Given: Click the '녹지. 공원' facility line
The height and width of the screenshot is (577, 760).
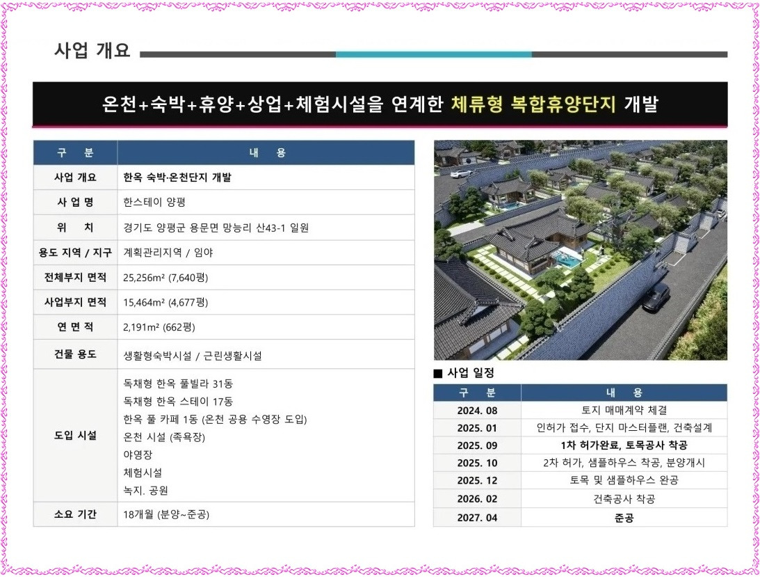Looking at the screenshot, I should point(145,491).
